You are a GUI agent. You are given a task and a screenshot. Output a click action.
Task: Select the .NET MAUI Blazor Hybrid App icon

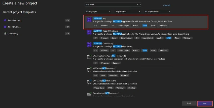[x=89, y=32]
